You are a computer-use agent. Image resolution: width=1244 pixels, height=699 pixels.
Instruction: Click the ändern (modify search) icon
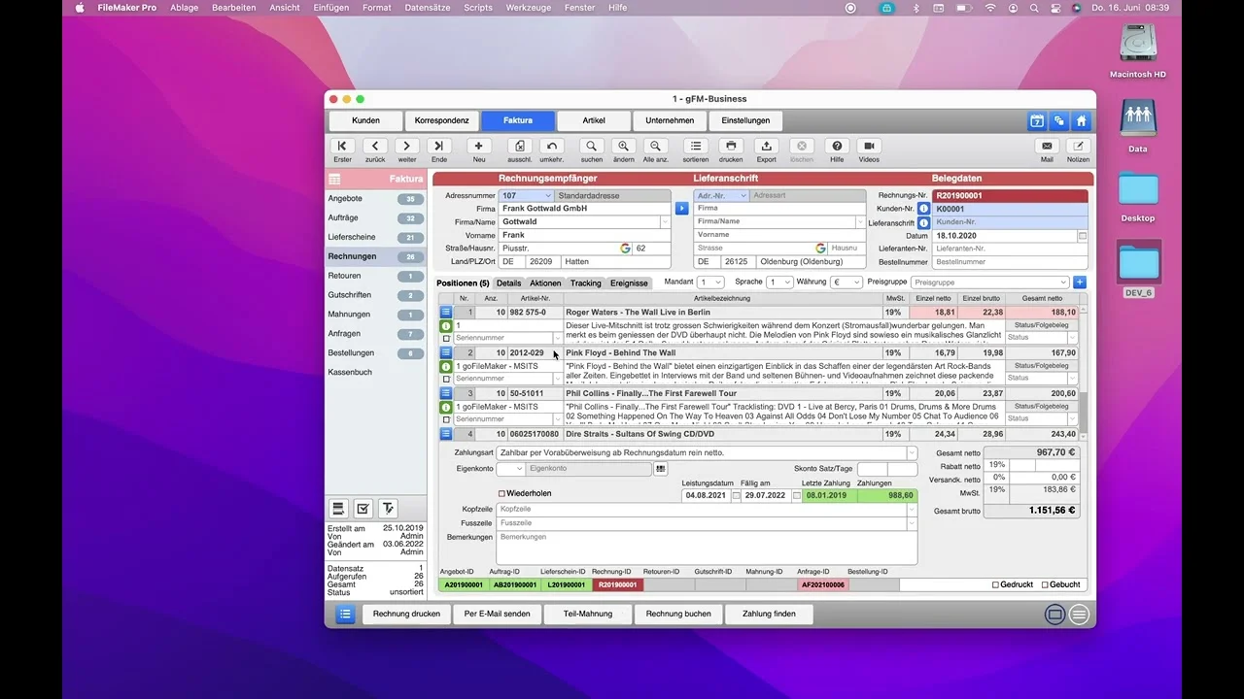click(624, 146)
